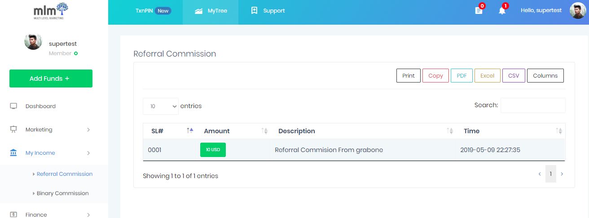
Task: Click the Marketing presentation board icon
Action: pos(13,130)
